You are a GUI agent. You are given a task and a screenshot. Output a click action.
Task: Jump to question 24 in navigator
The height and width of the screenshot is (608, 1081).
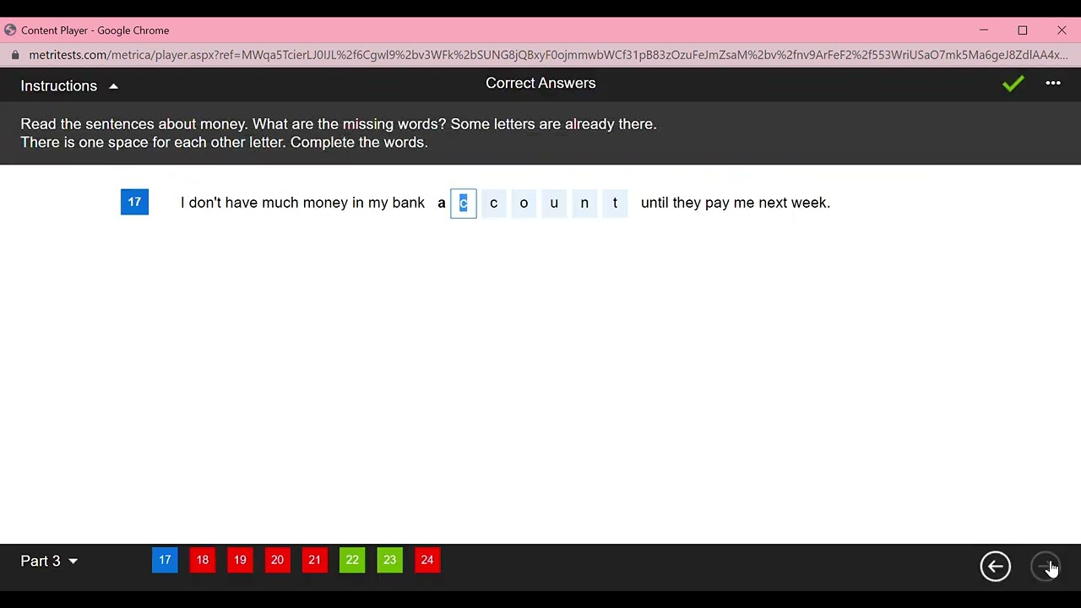tap(427, 560)
